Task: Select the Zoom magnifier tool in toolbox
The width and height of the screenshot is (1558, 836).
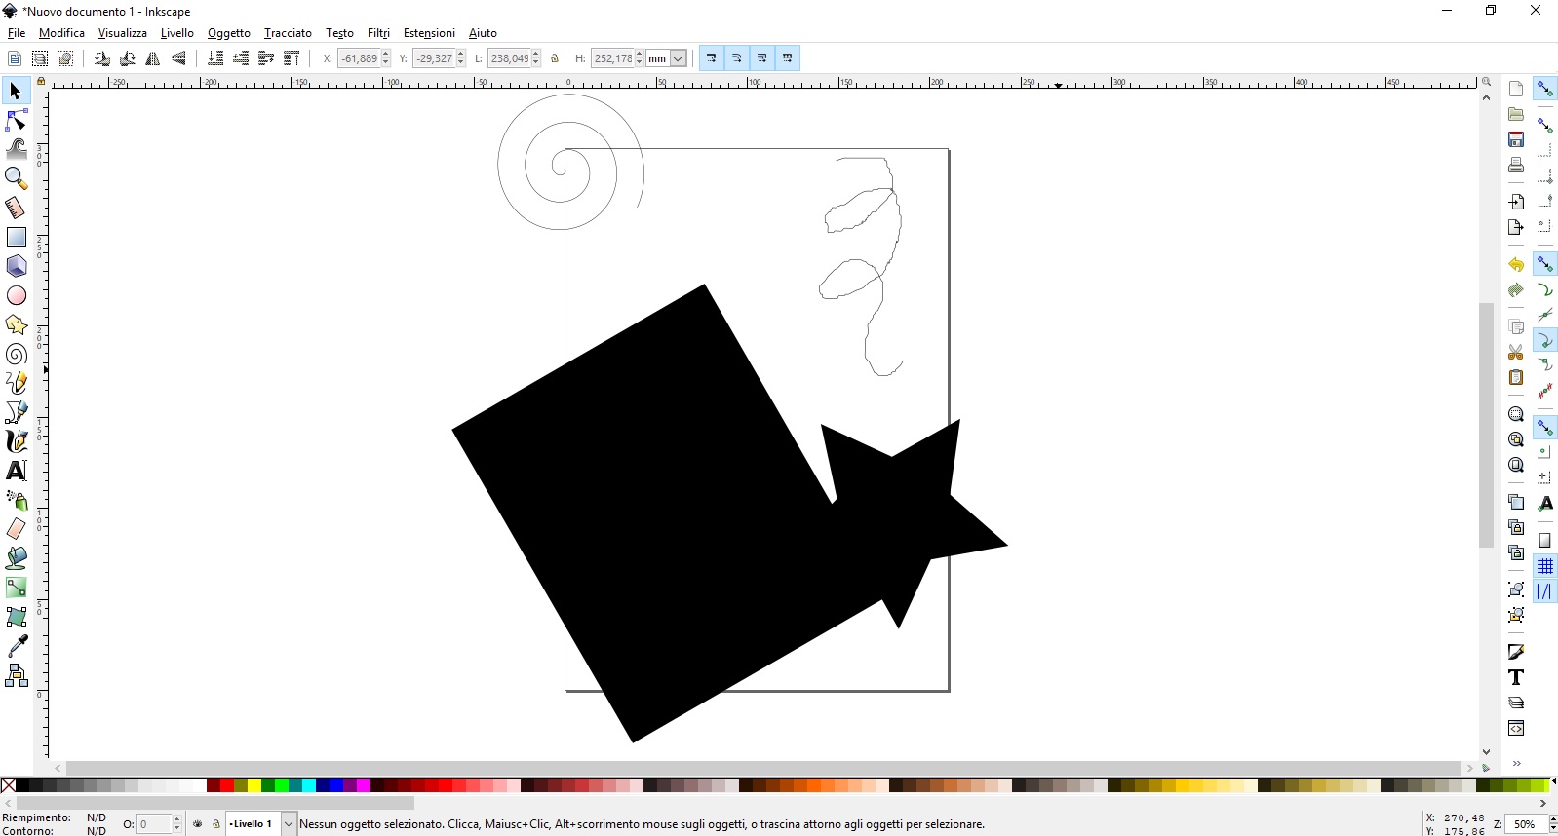Action: pyautogui.click(x=16, y=178)
